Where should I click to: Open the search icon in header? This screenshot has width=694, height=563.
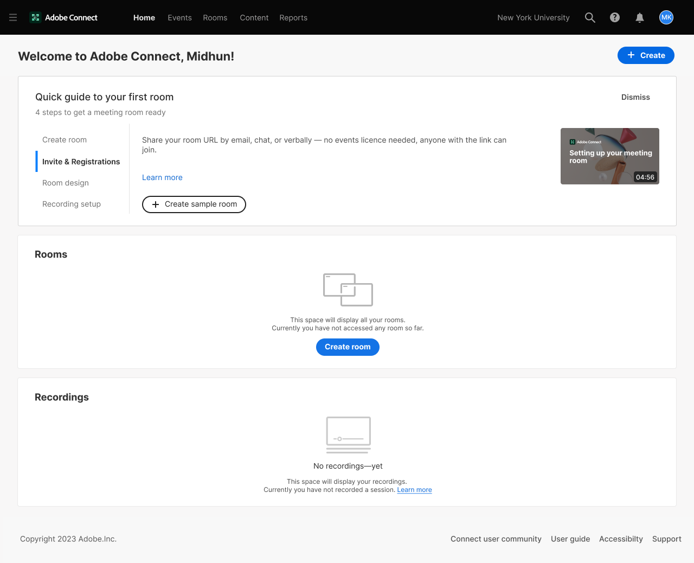tap(590, 17)
